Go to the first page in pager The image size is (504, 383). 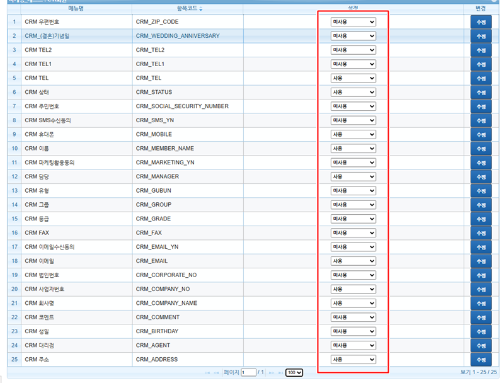207,373
